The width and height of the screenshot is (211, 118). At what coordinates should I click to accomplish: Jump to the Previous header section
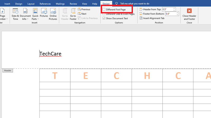pos(84,9)
